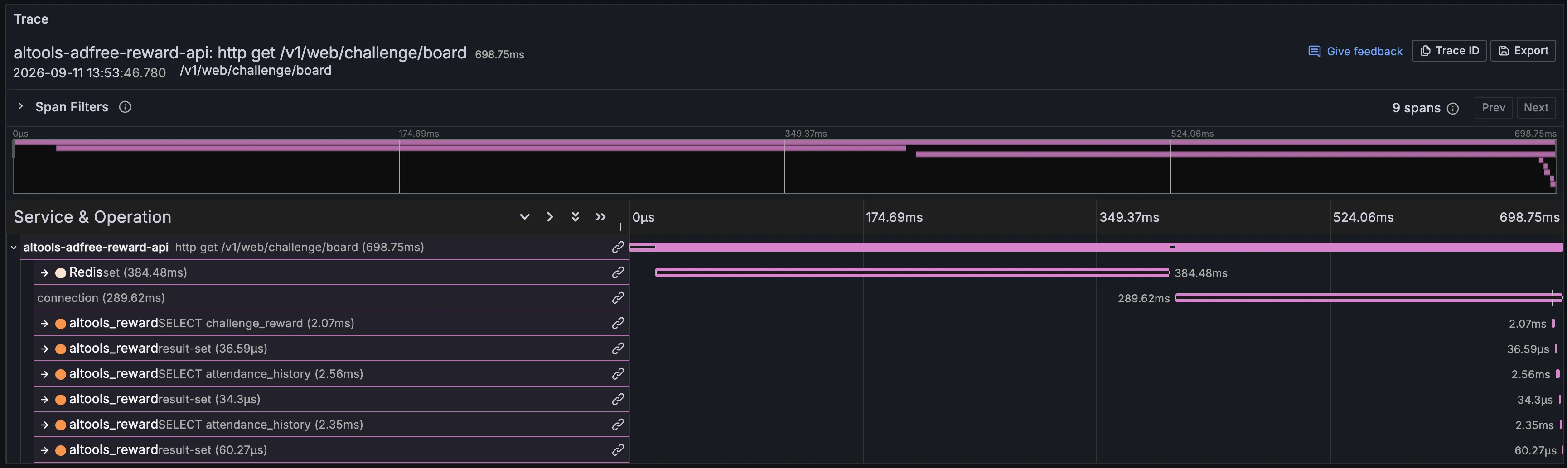
Task: Click the trace minimap overview
Action: click(x=784, y=167)
